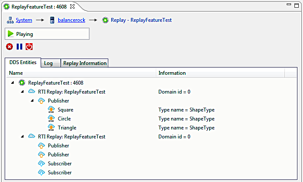303x182 pixels.
Task: Follow the System breadcrumb link
Action: (24, 20)
